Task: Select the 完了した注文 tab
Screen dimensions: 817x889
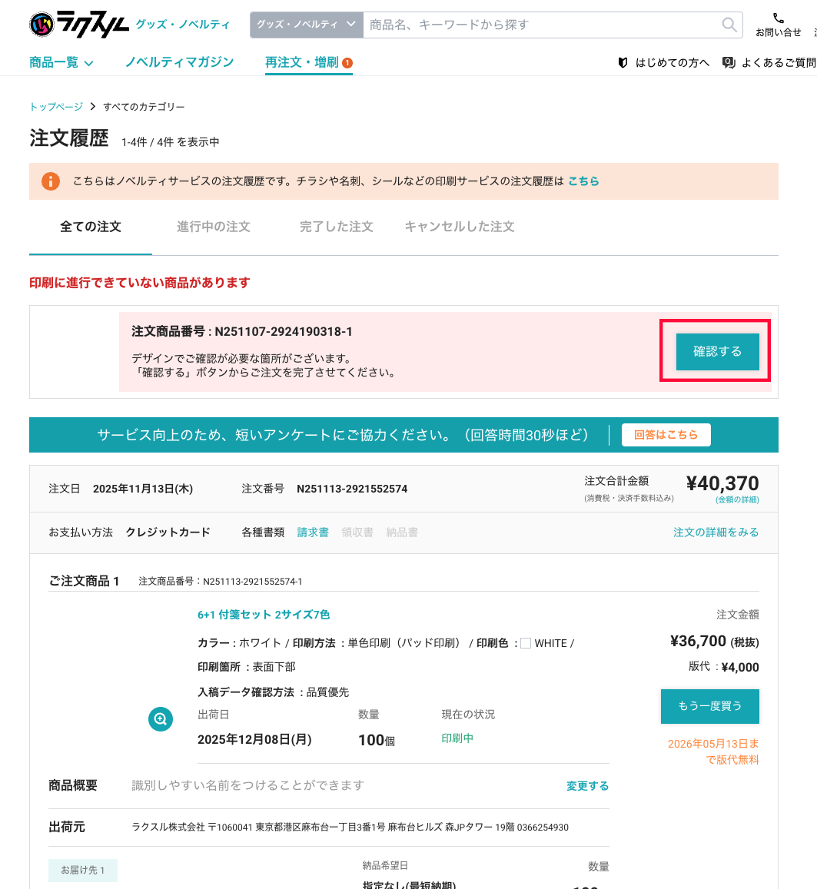Action: point(336,227)
